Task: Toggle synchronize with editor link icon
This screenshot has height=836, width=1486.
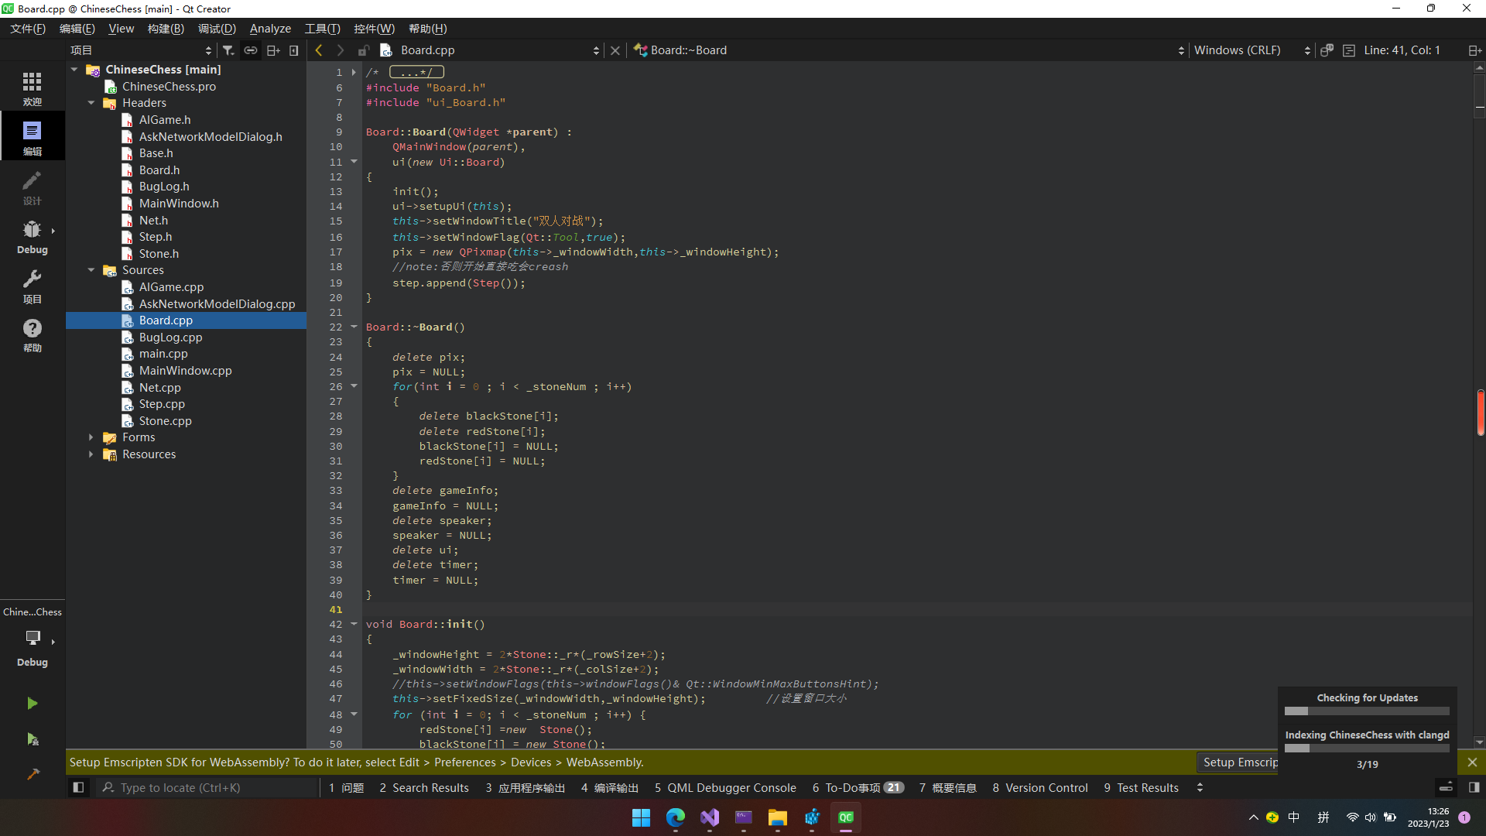Action: tap(251, 50)
